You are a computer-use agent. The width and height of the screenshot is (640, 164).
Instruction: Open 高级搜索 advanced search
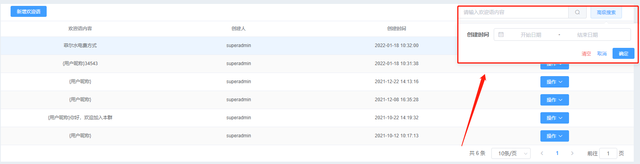pyautogui.click(x=606, y=12)
